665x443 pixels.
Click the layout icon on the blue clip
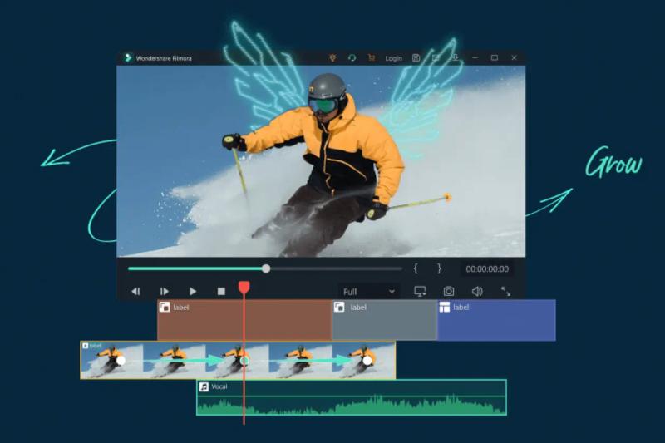(x=444, y=307)
